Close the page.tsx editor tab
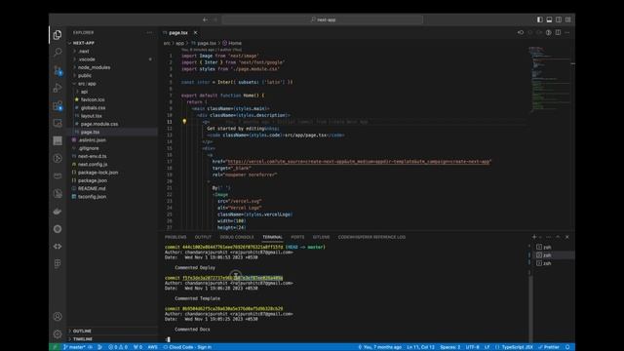The image size is (624, 351). [195, 32]
